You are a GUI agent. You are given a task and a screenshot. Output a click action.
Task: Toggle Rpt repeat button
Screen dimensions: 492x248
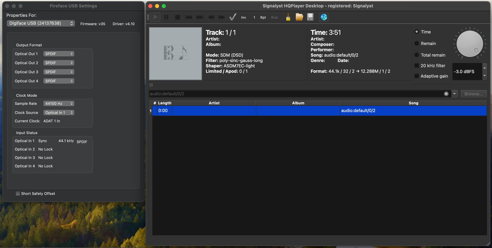click(x=263, y=17)
